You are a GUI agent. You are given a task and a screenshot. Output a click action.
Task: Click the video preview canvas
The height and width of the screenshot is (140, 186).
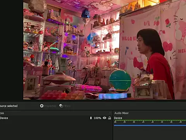pyautogui.click(x=105, y=50)
